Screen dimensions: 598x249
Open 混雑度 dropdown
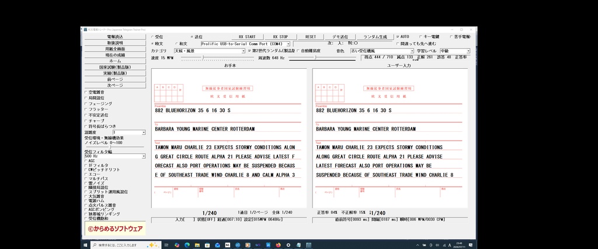129,132
